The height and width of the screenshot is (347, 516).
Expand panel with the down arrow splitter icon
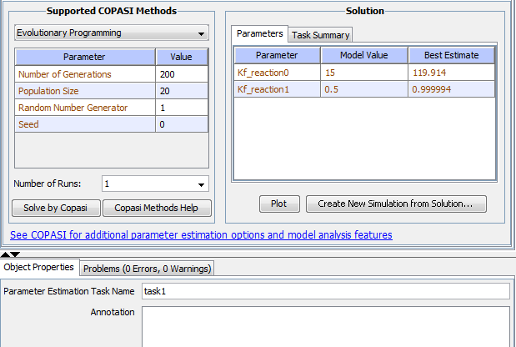point(15,254)
